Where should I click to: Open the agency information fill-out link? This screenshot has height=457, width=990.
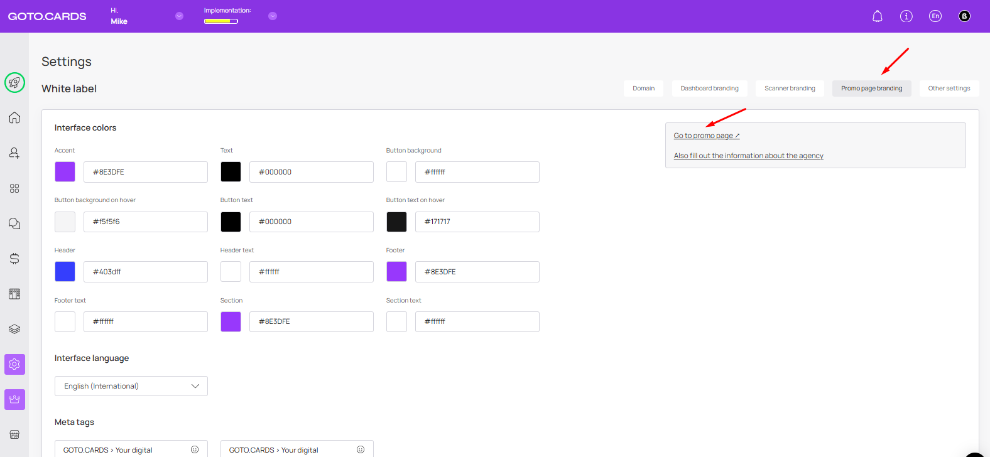pyautogui.click(x=748, y=156)
